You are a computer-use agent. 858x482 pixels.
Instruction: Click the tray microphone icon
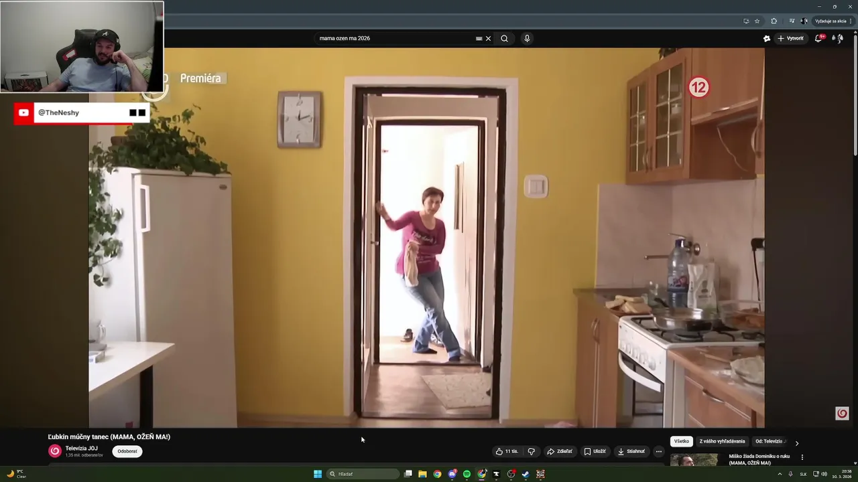point(791,474)
